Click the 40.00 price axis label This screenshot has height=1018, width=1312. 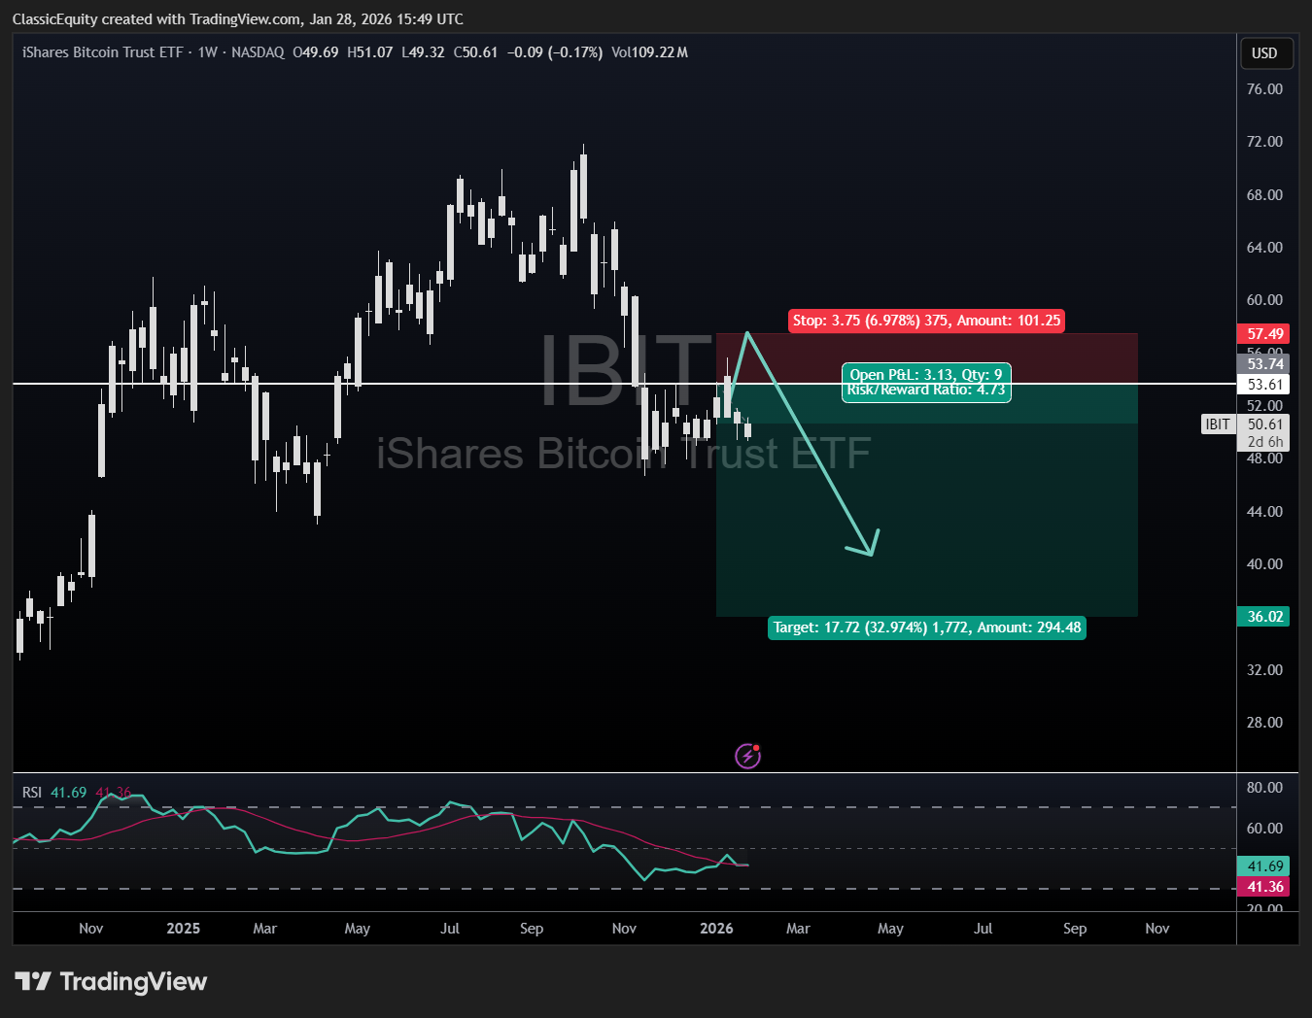(1264, 564)
